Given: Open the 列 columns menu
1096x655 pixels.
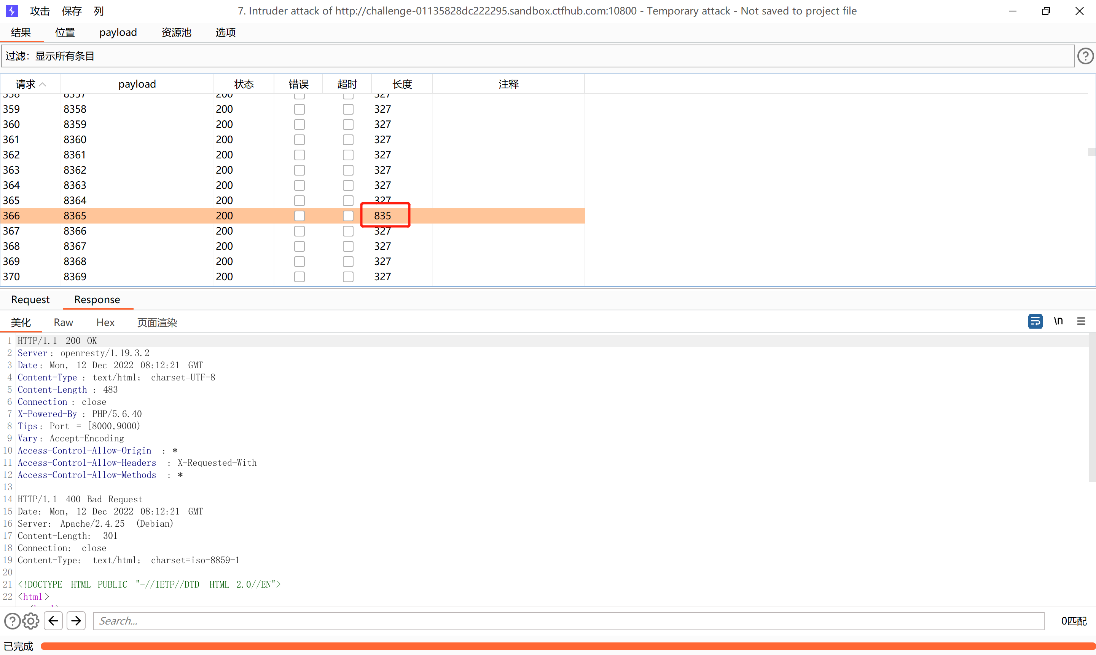Looking at the screenshot, I should pos(99,11).
